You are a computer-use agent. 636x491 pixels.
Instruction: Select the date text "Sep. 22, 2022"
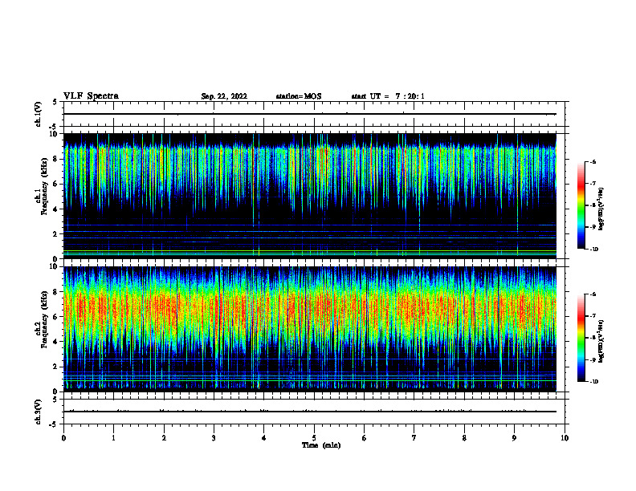coord(224,96)
